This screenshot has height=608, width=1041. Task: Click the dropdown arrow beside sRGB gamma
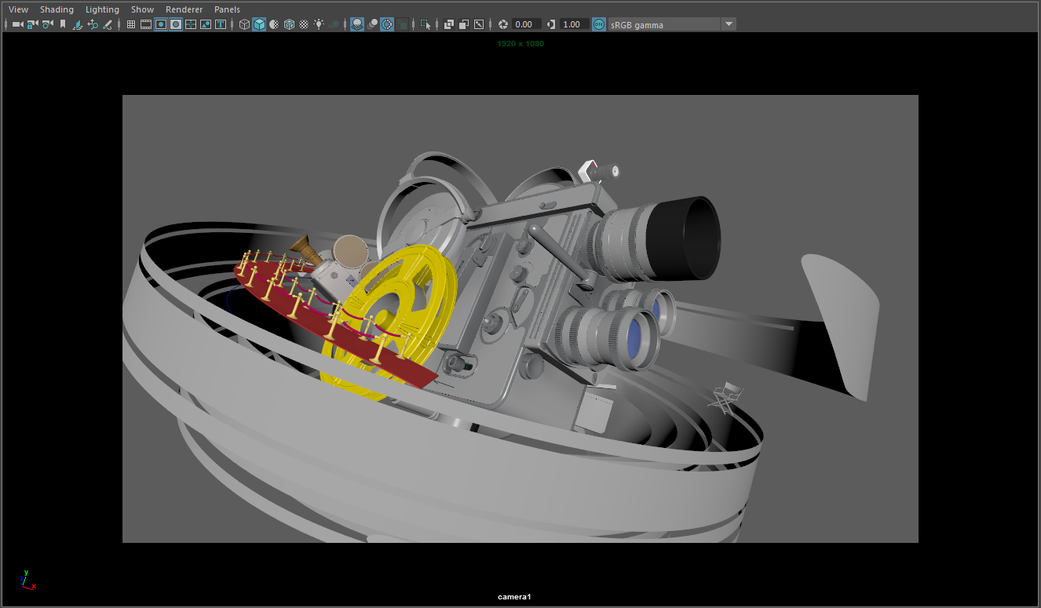tap(729, 24)
